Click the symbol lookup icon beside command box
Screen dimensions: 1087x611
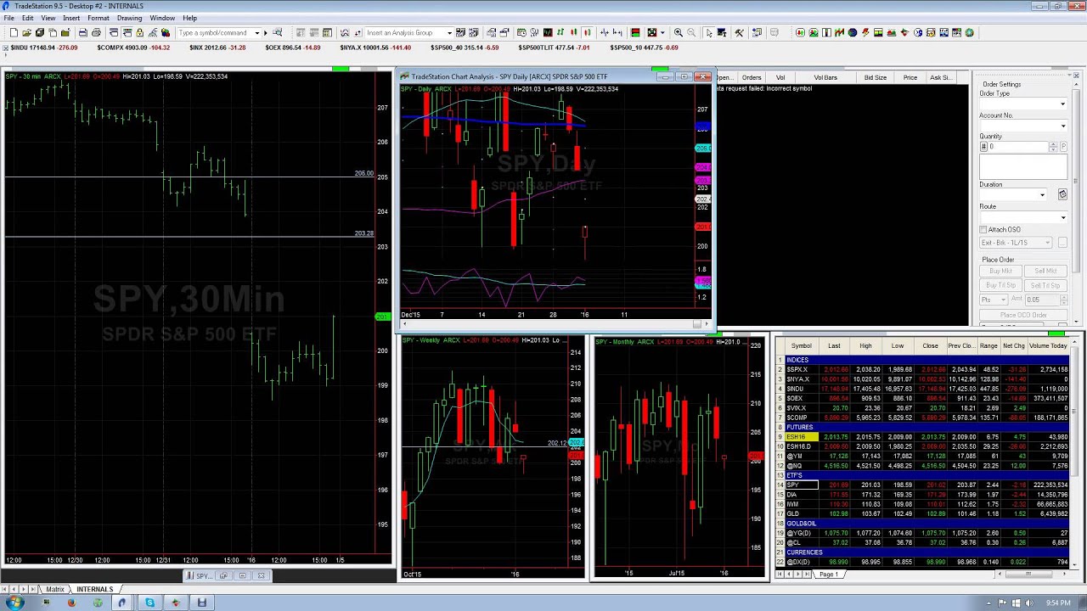(277, 33)
